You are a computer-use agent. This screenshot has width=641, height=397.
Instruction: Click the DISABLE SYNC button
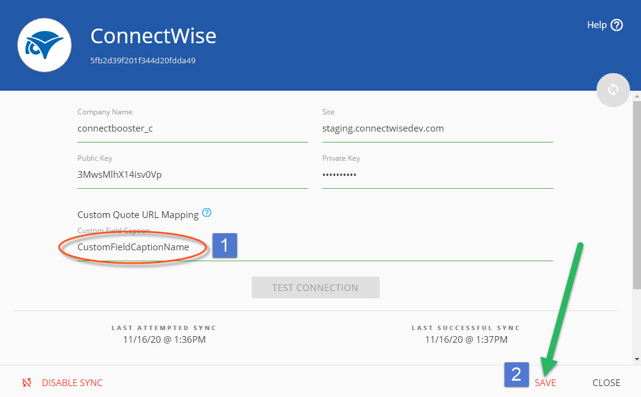[72, 383]
